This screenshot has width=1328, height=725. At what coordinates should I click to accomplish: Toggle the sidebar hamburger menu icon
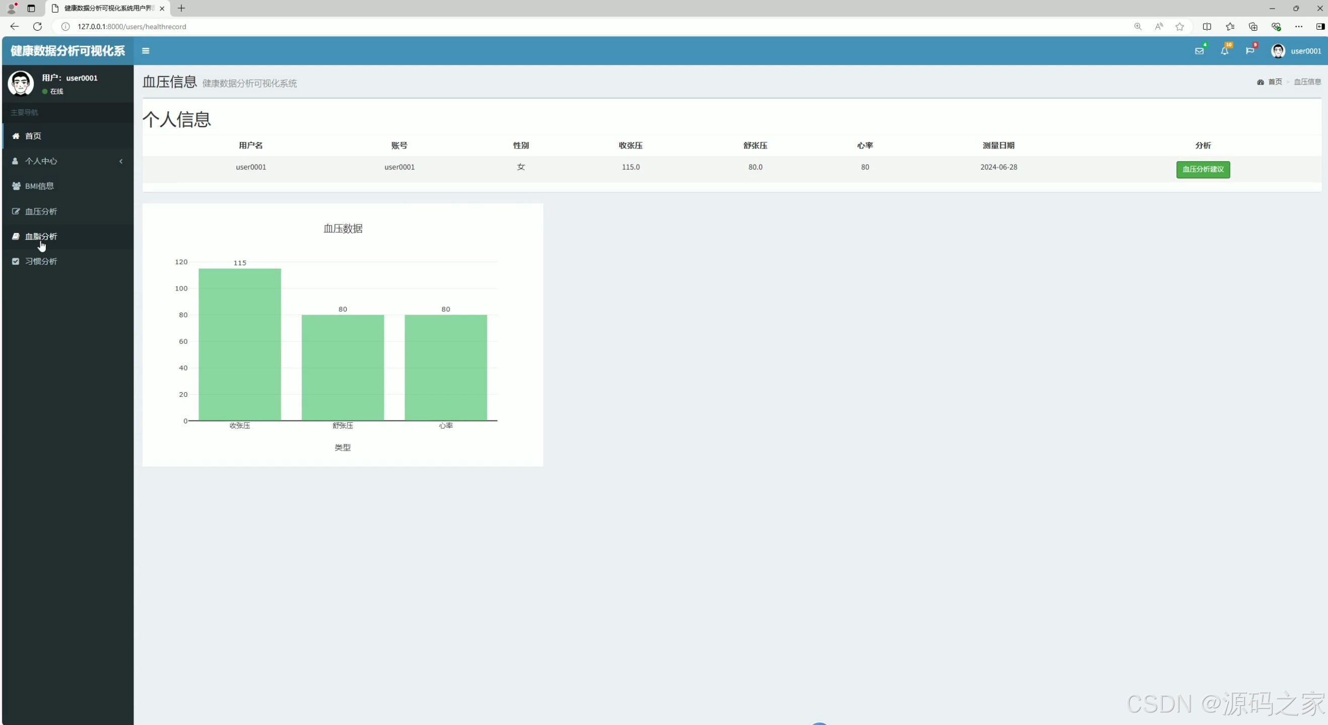(x=146, y=50)
